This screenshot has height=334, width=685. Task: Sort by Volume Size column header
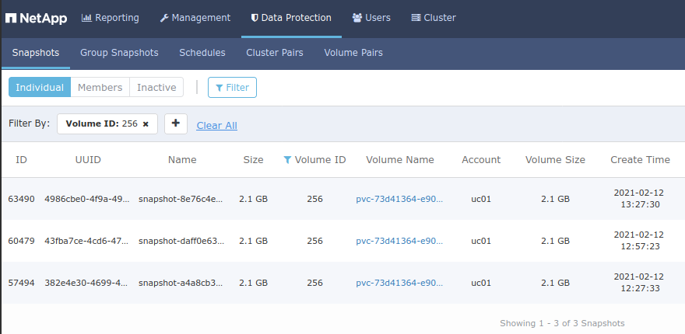tap(555, 159)
